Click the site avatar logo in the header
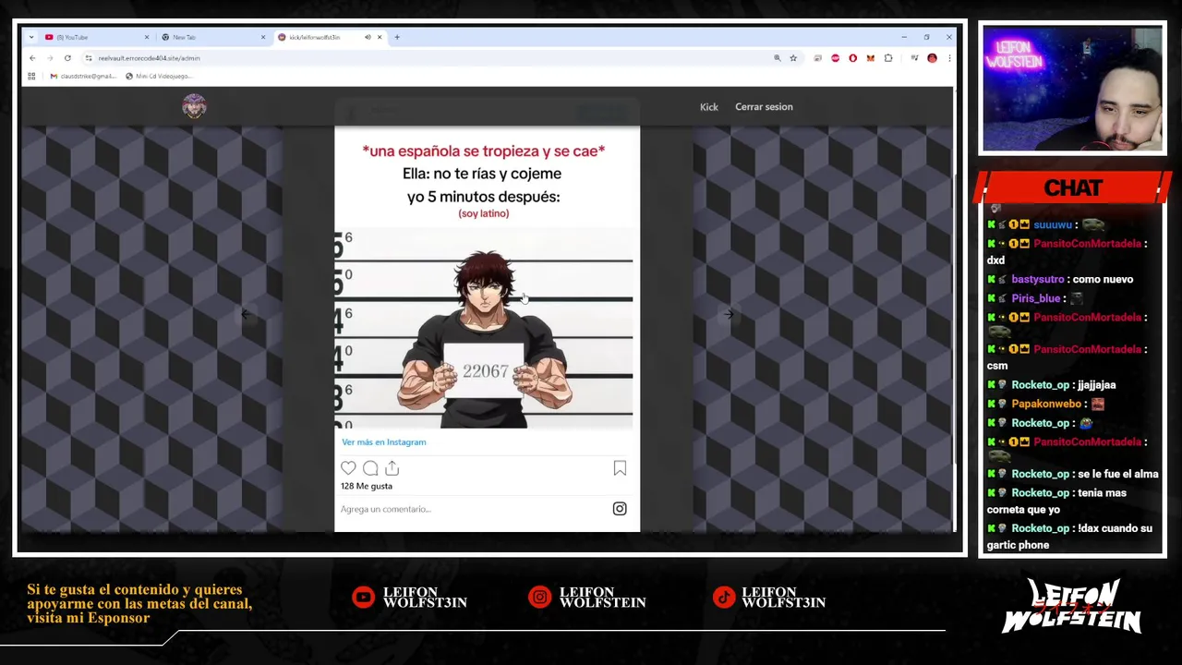This screenshot has width=1182, height=665. [x=194, y=106]
